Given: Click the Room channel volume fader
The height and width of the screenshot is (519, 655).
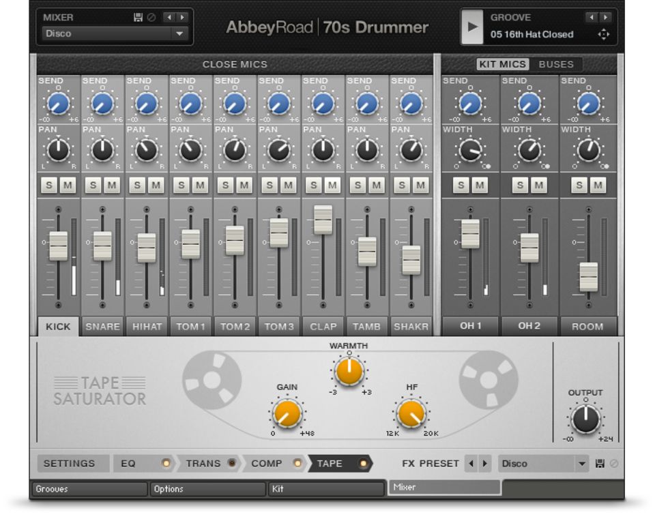Looking at the screenshot, I should coord(588,276).
